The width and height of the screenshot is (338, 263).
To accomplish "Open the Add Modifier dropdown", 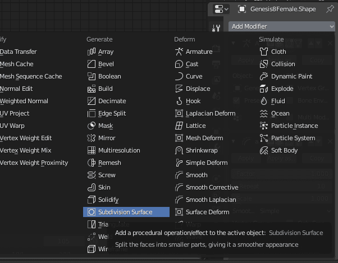I will (x=282, y=26).
